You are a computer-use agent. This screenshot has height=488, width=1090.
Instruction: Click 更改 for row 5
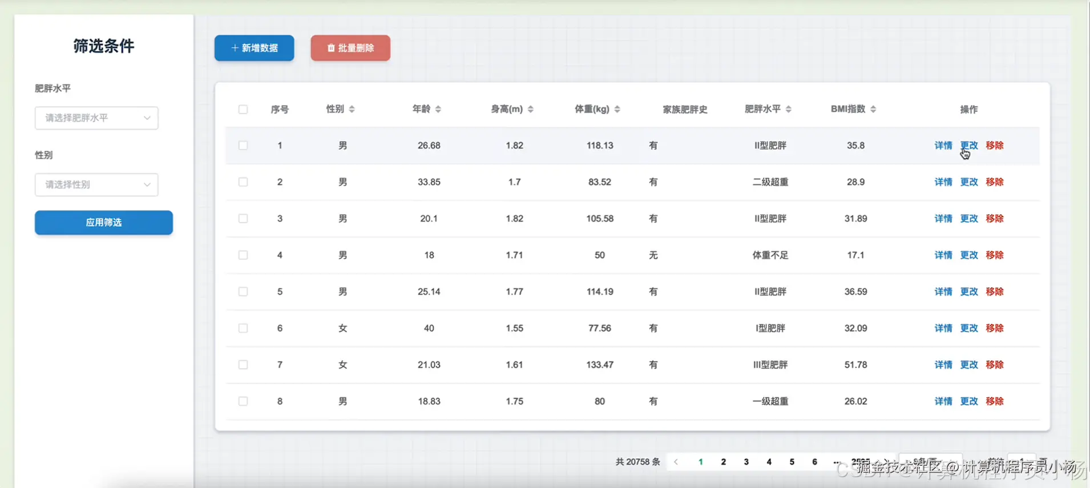(x=969, y=292)
